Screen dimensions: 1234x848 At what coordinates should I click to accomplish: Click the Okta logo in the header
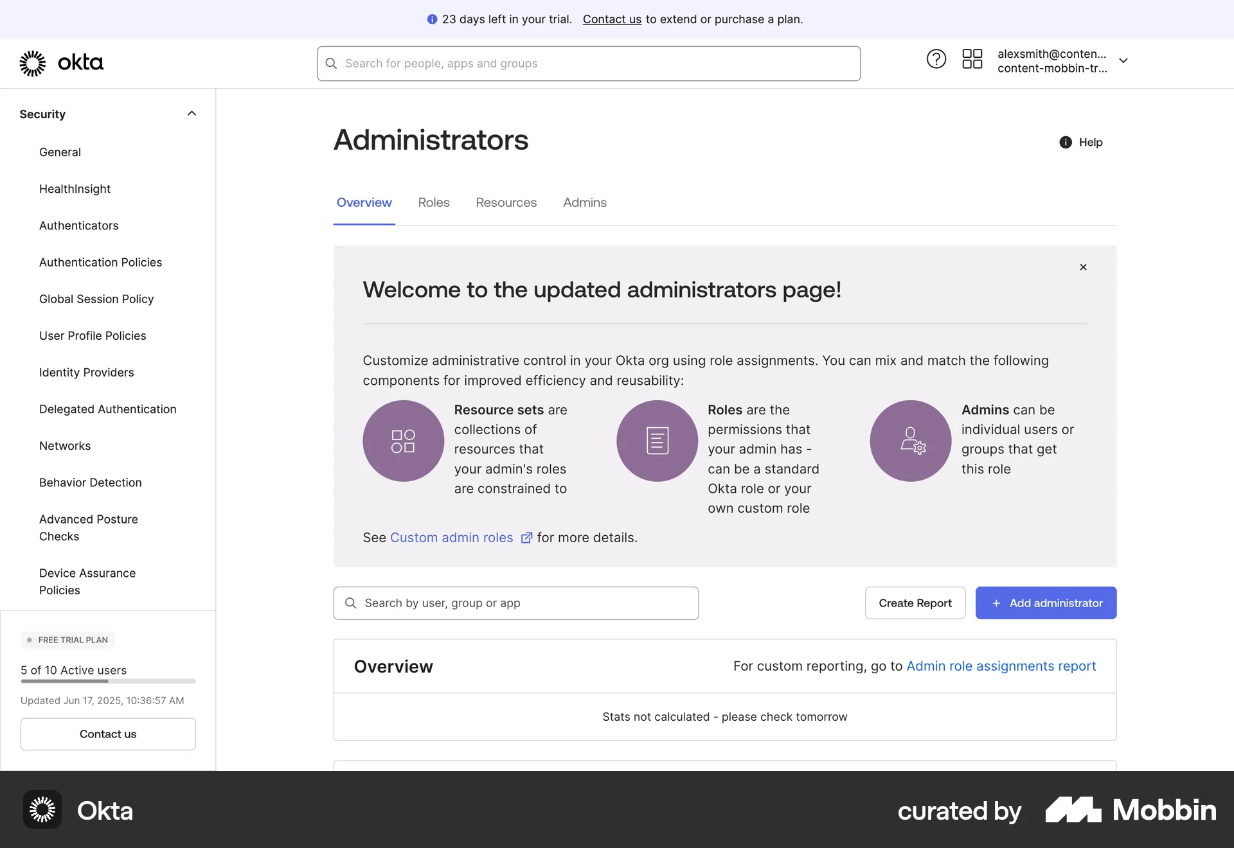pyautogui.click(x=61, y=62)
